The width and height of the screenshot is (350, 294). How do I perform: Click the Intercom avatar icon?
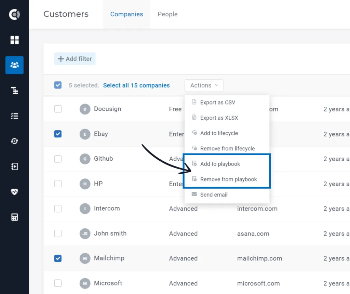[x=85, y=209]
